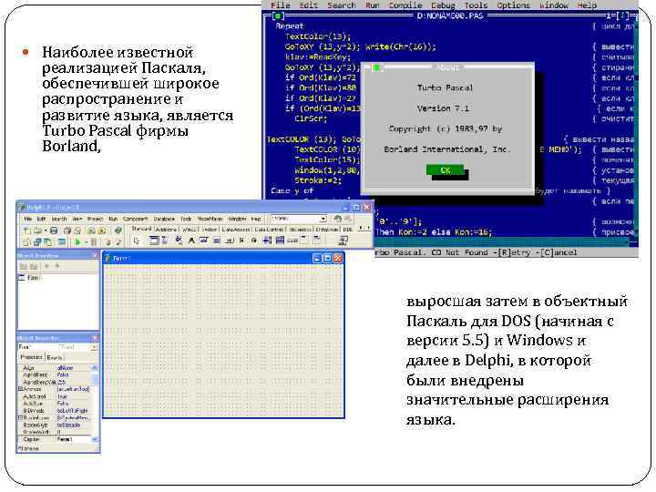The height and width of the screenshot is (492, 656).
Task: Open the Component menu in Delphi
Action: [x=135, y=219]
